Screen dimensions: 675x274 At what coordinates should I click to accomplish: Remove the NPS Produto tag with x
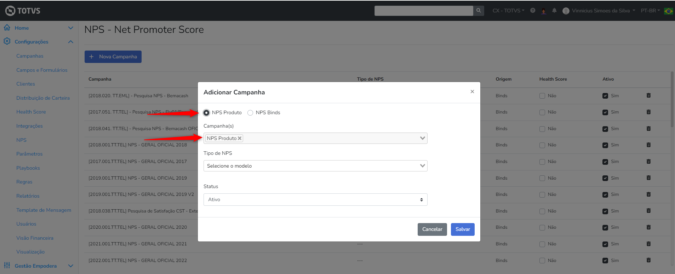click(x=240, y=138)
